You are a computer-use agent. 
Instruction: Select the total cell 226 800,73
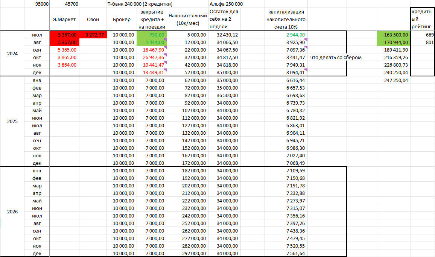coord(394,65)
